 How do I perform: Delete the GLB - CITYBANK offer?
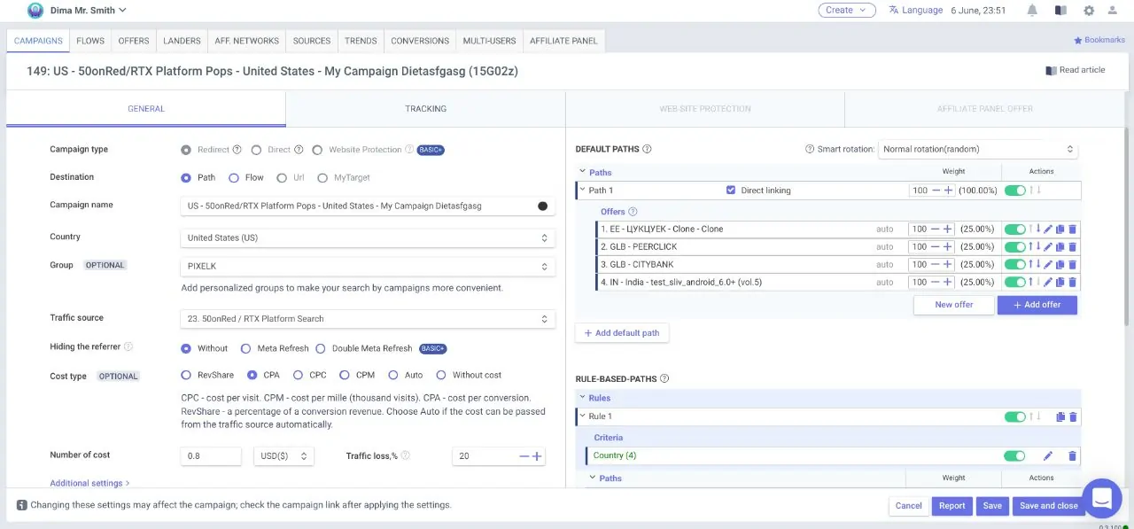click(x=1072, y=265)
